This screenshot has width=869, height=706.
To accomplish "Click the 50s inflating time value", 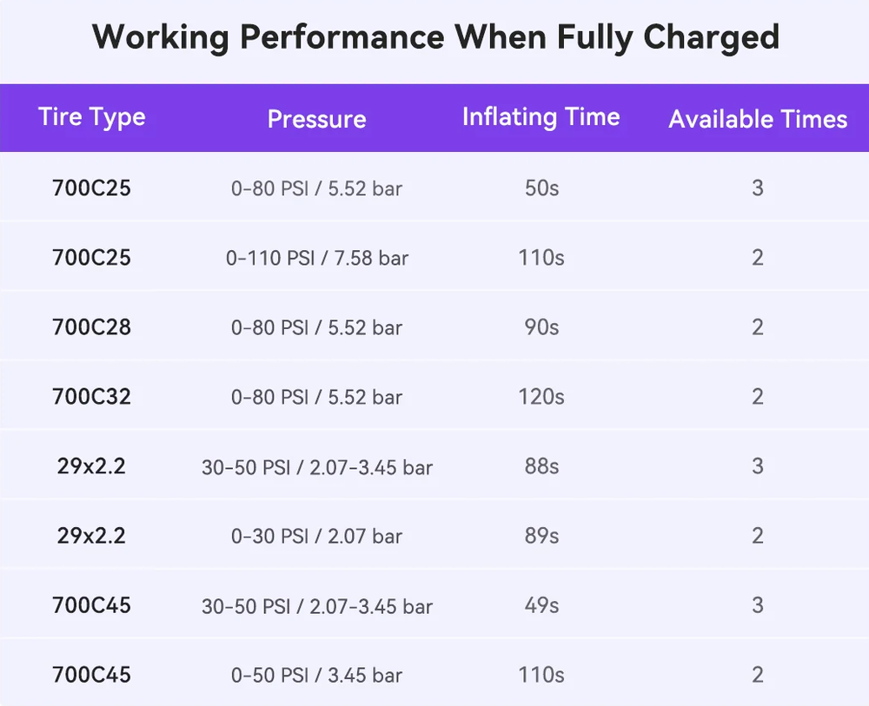I will coord(541,188).
